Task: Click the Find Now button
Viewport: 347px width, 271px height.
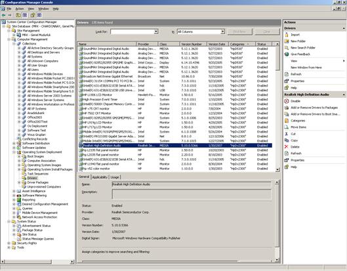Action: pos(239,31)
